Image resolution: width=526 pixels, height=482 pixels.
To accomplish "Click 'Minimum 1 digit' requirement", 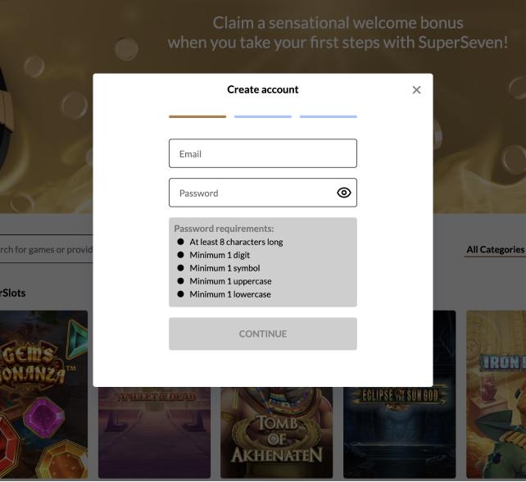I will click(220, 255).
